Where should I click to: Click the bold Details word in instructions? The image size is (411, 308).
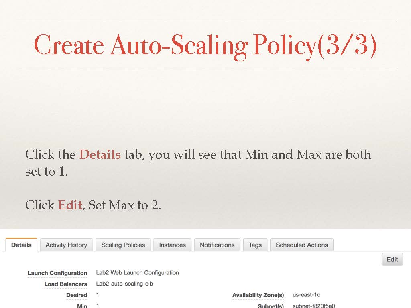tap(100, 154)
